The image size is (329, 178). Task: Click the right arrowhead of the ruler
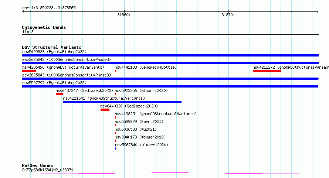[318, 12]
